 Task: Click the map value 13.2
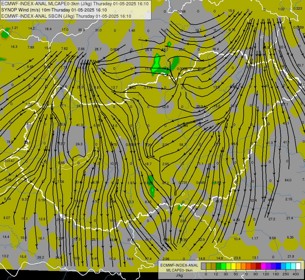(5, 256)
